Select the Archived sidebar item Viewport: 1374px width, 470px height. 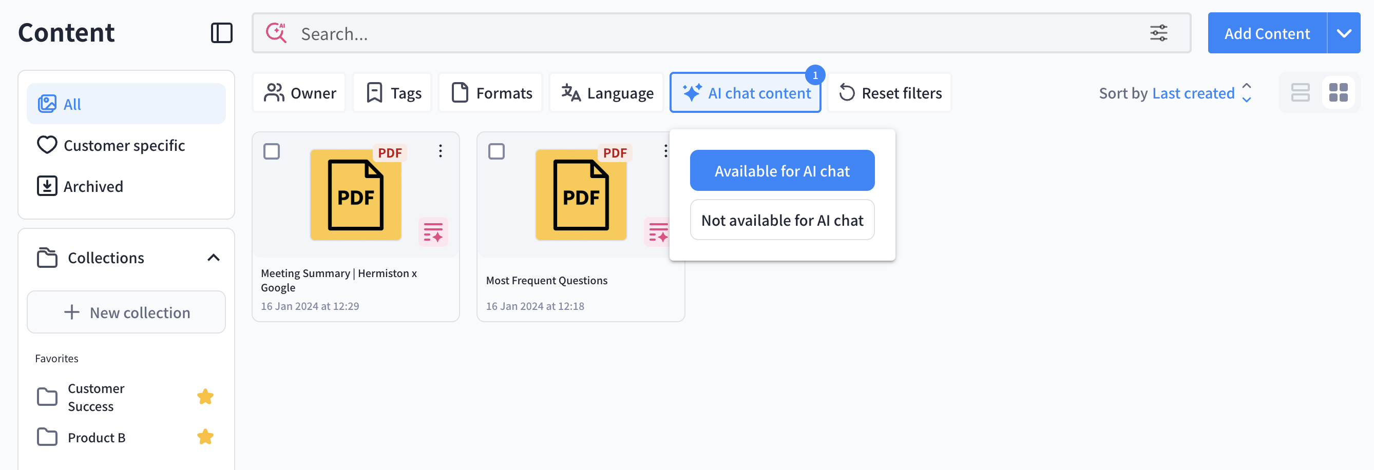93,186
